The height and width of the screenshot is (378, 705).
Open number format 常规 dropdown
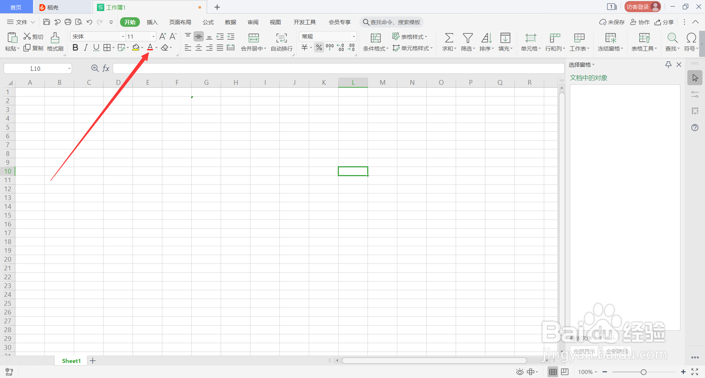point(354,36)
